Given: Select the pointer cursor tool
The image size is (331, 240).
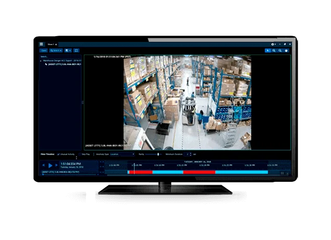Looking at the screenshot, I should click(267, 50).
